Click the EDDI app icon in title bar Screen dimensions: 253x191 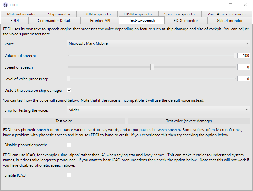coord(5,5)
